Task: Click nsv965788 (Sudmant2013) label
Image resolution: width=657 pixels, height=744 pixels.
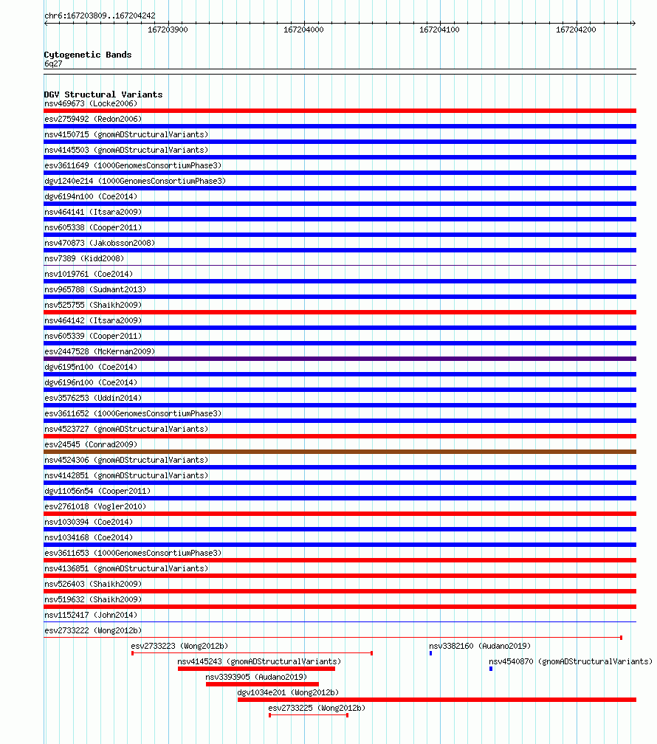Action: pos(95,289)
